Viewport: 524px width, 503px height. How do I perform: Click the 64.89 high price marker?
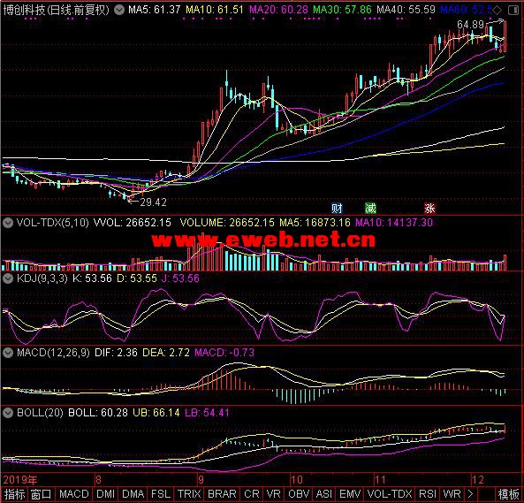(470, 25)
